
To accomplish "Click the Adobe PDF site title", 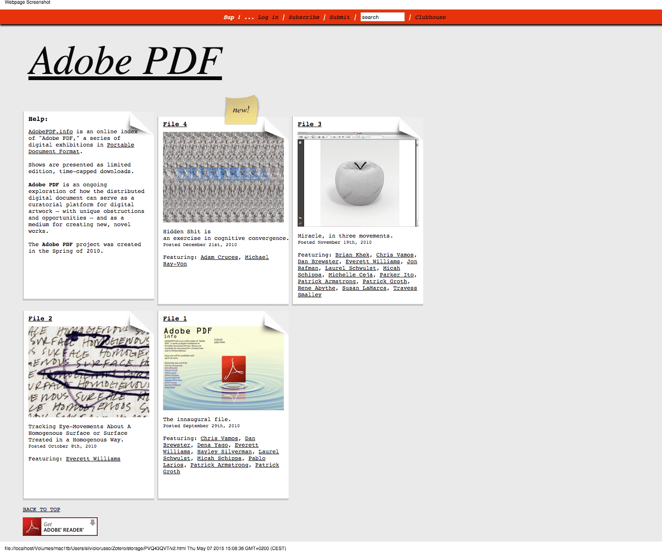I will tap(125, 62).
